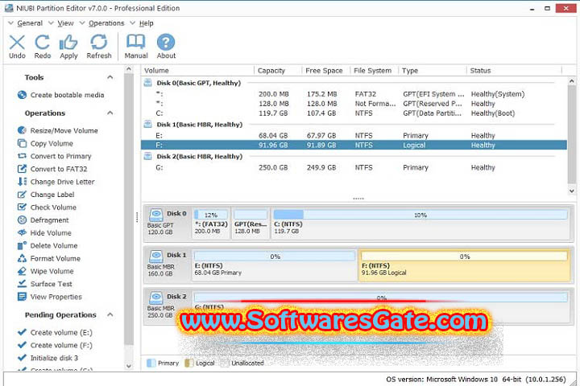580x386 pixels.
Task: Apply pending operations with the thumbs-up icon
Action: tap(68, 42)
